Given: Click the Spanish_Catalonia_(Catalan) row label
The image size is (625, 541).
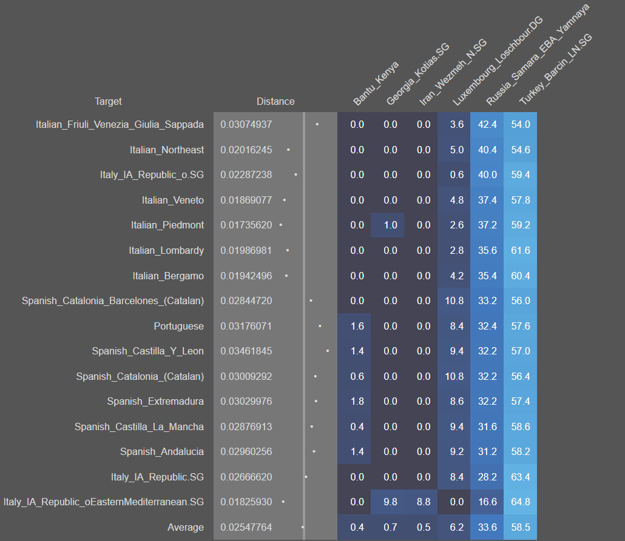Looking at the screenshot, I should pyautogui.click(x=140, y=377).
